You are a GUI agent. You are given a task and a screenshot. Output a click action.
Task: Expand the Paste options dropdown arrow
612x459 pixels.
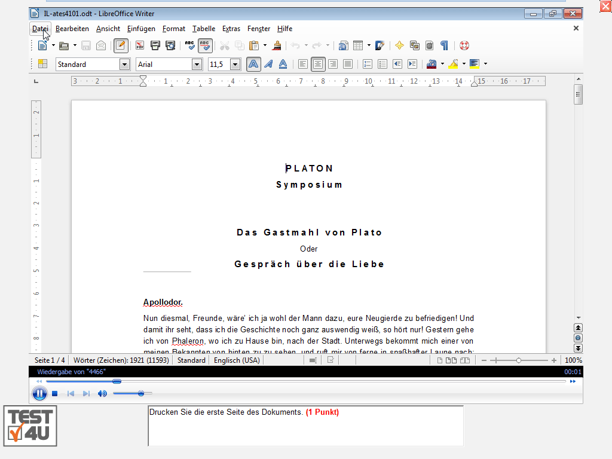[265, 45]
